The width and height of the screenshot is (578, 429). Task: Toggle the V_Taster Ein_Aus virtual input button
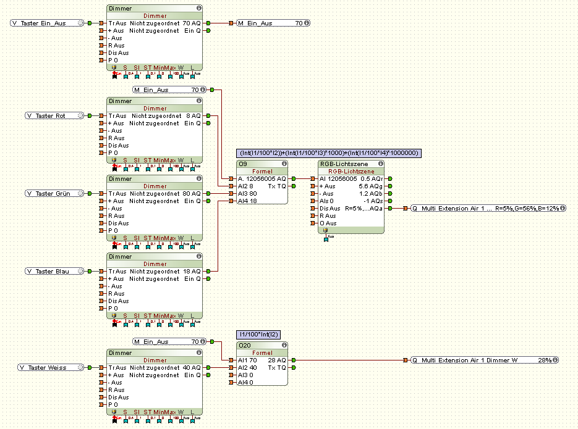[80, 23]
